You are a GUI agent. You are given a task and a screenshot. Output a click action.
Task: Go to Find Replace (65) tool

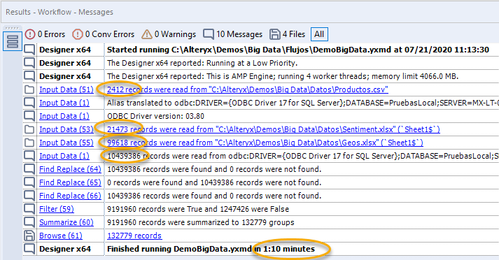tap(70, 182)
